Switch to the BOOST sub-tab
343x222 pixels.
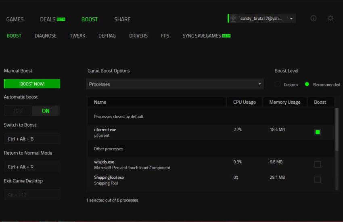click(x=14, y=36)
